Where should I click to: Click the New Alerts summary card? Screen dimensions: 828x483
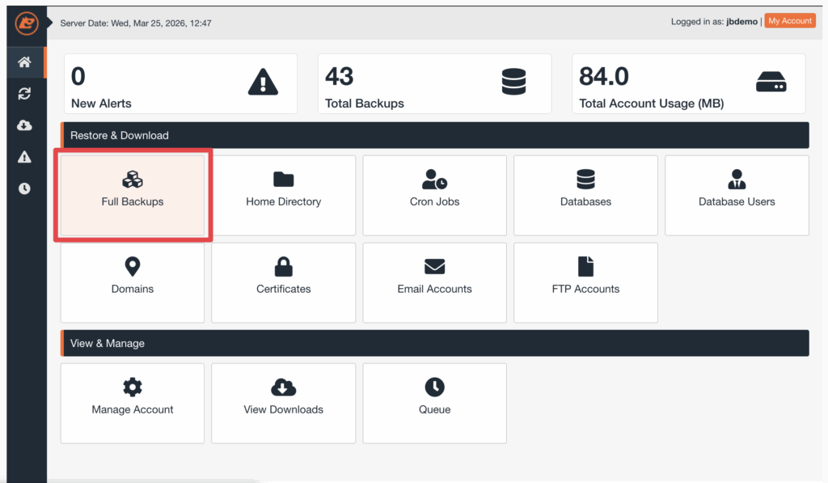coord(180,84)
